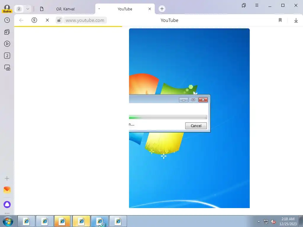The height and width of the screenshot is (227, 303).
Task: Click the www.youtube.com address field
Action: click(85, 20)
